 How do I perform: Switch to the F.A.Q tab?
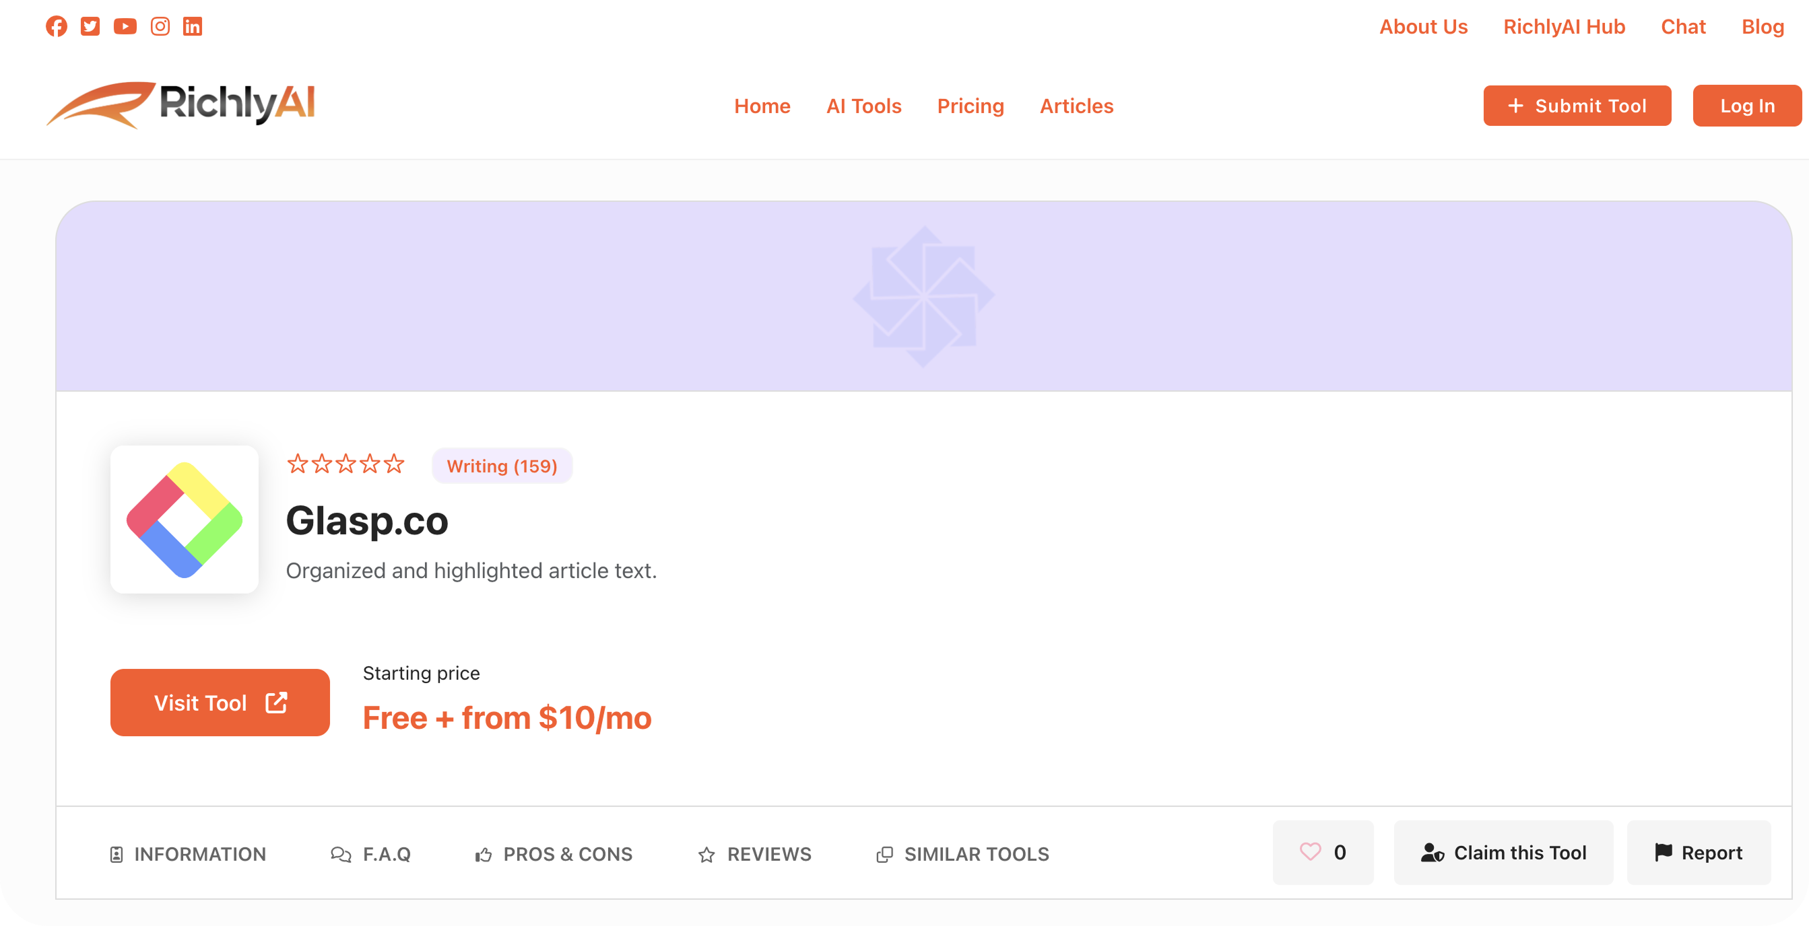(371, 854)
